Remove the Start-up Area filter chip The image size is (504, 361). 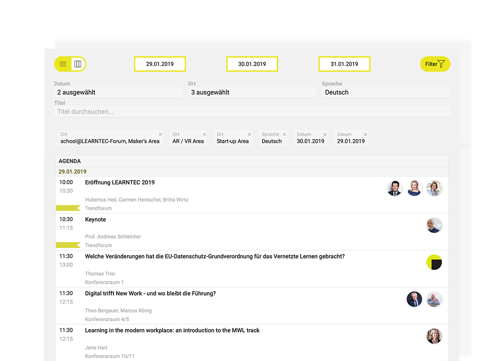(249, 134)
